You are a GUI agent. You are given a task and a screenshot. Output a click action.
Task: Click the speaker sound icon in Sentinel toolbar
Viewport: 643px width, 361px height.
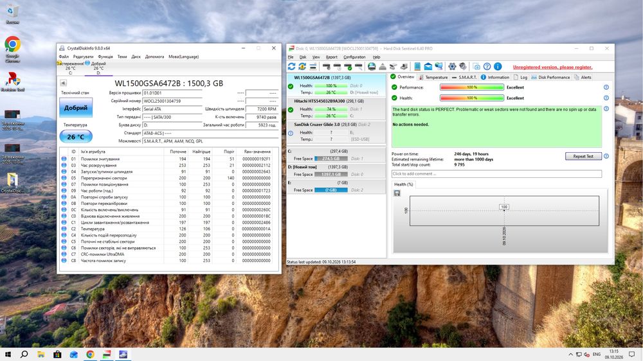pyautogui.click(x=462, y=66)
